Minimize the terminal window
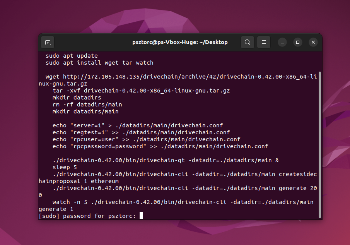 pos(283,42)
